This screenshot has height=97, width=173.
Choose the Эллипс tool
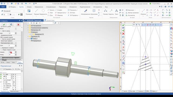pyautogui.click(x=51, y=10)
